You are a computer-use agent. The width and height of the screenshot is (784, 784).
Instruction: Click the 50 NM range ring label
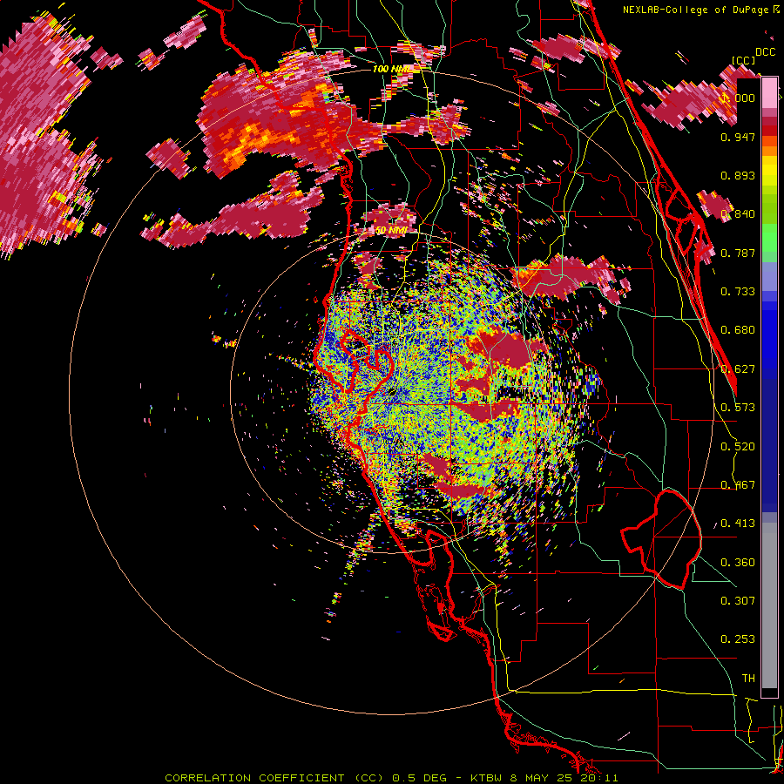coord(391,231)
